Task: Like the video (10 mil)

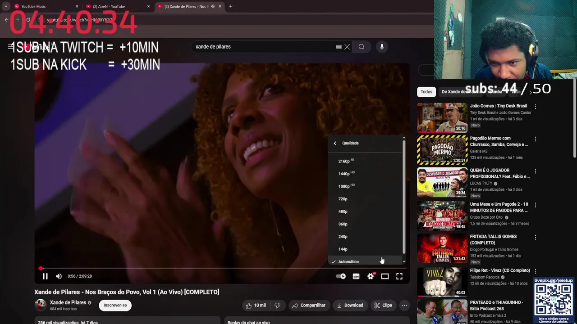Action: point(256,305)
